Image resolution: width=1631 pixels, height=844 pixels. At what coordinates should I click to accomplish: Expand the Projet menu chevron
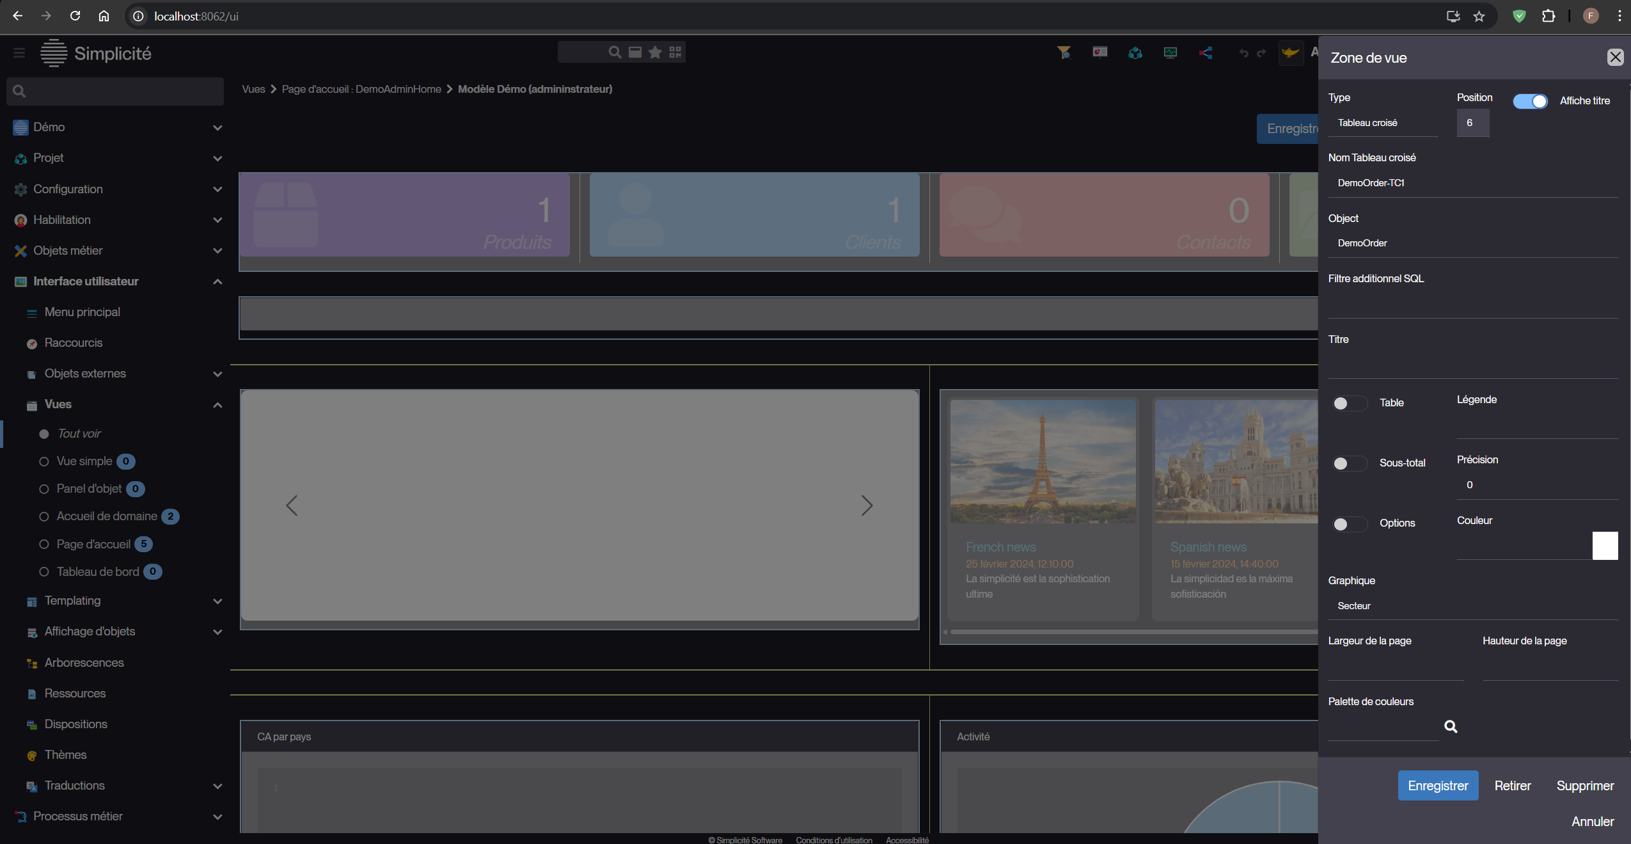click(x=217, y=158)
